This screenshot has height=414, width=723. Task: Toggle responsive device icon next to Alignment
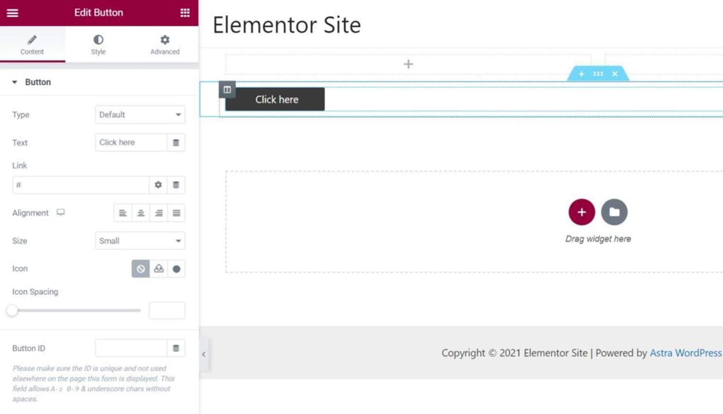[x=61, y=212]
